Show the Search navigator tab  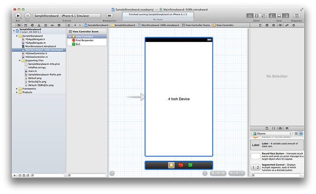click(32, 25)
